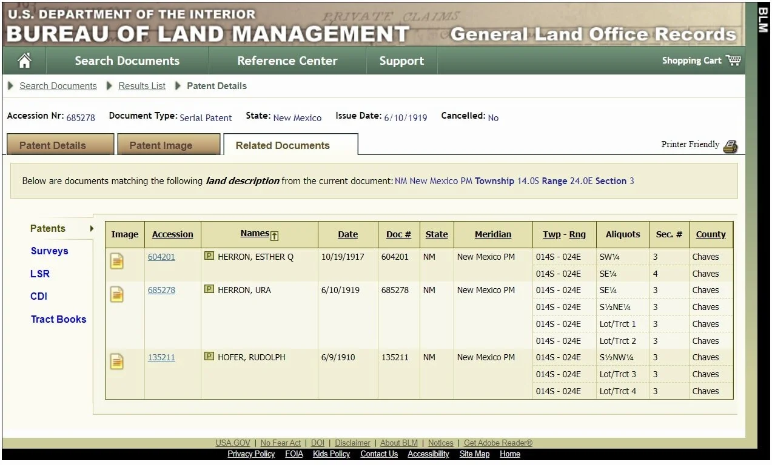Viewport: 772px width, 465px height.
Task: Open accession 135211 link
Action: (161, 357)
